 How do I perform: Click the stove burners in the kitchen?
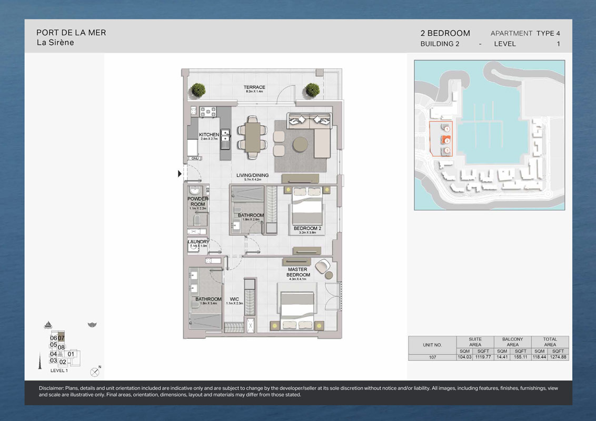[207, 112]
